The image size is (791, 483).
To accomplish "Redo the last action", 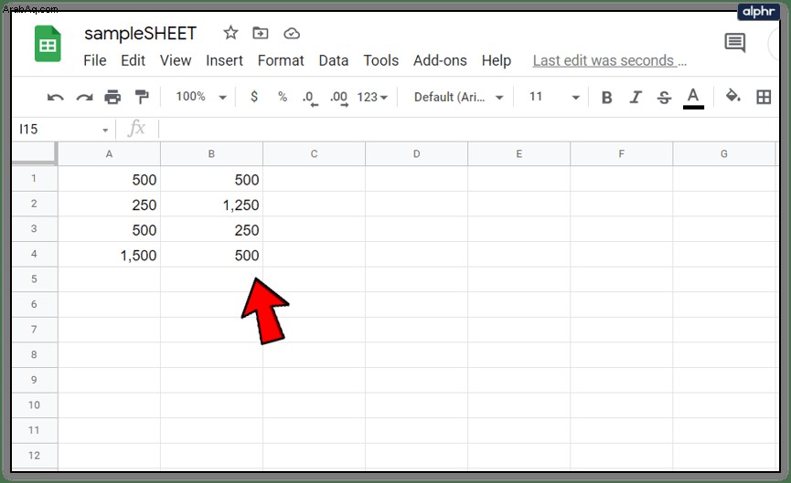I will coord(84,97).
